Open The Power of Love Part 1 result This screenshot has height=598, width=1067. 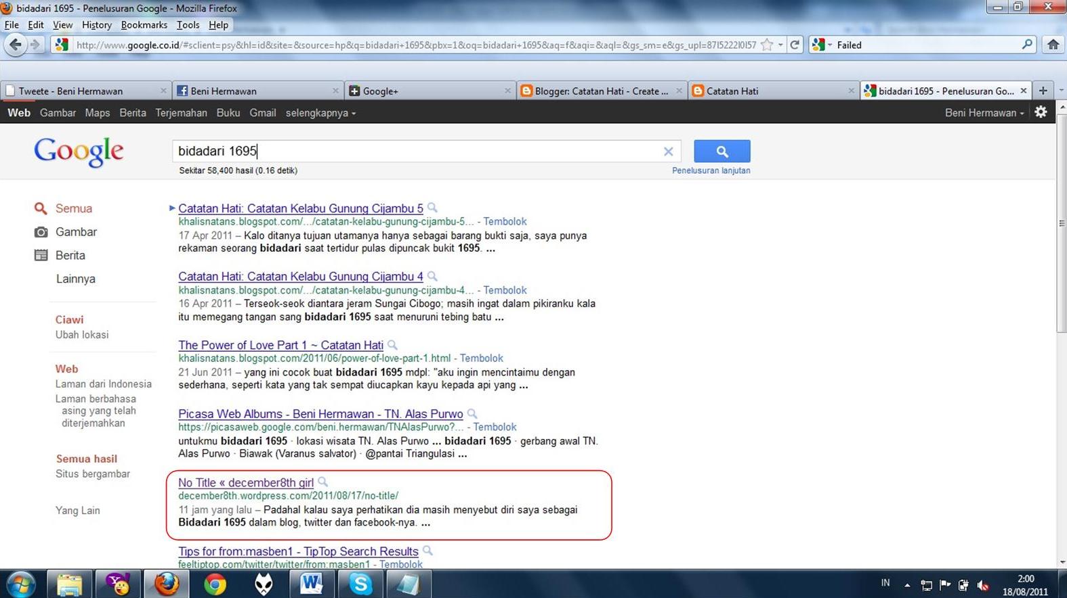point(280,345)
